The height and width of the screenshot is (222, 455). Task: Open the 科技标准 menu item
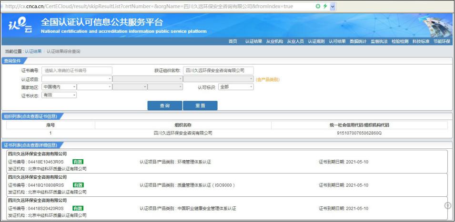tap(421, 41)
